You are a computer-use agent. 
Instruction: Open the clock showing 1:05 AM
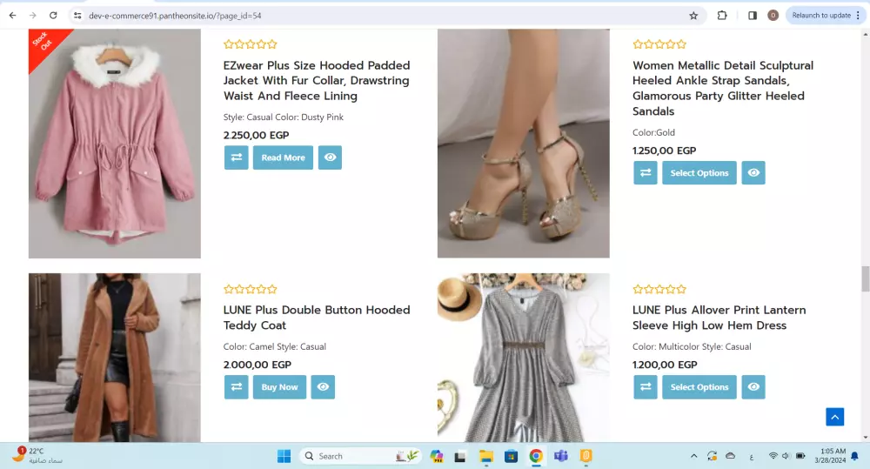(830, 456)
